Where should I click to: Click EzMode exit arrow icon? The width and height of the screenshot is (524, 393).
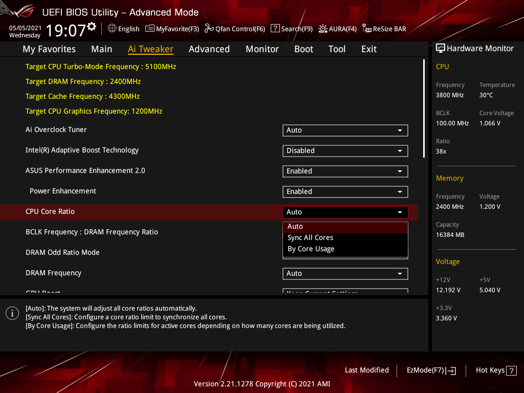coord(451,370)
